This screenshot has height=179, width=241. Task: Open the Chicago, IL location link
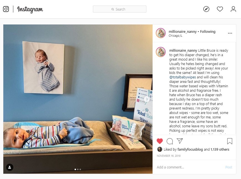pyautogui.click(x=175, y=36)
